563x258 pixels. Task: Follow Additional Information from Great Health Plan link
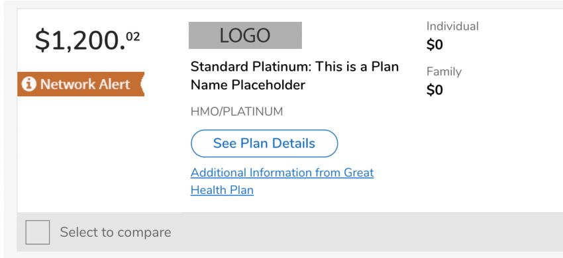tap(282, 181)
